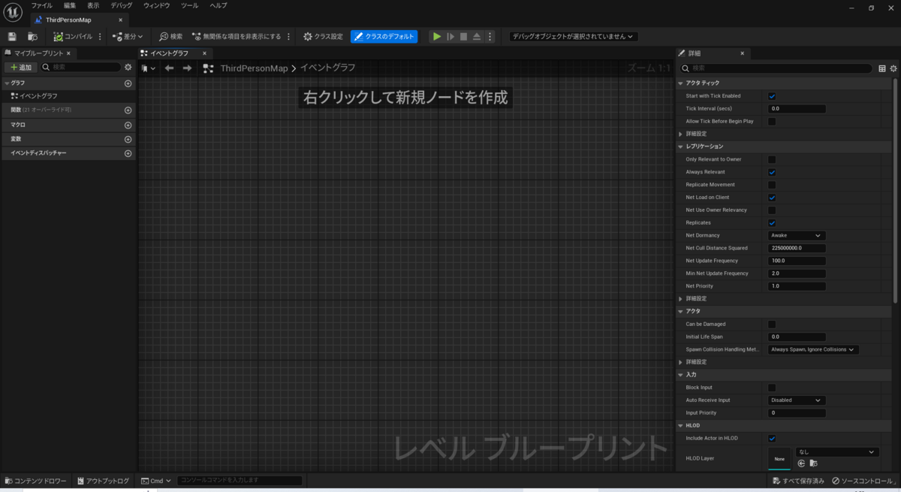901x492 pixels.
Task: Click HLOD Layer use-selected arrow icon
Action: tap(802, 463)
